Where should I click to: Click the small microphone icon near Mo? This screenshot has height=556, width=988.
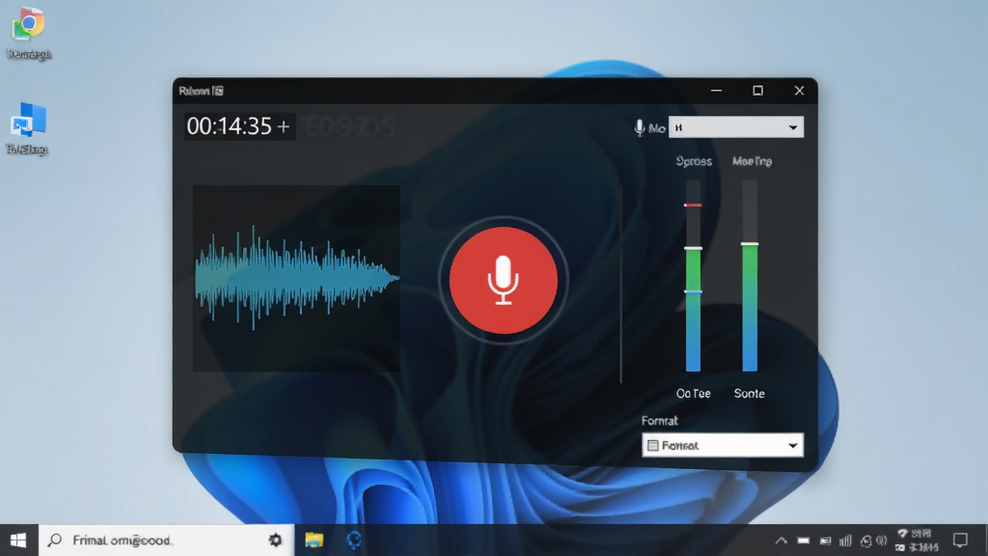(639, 128)
